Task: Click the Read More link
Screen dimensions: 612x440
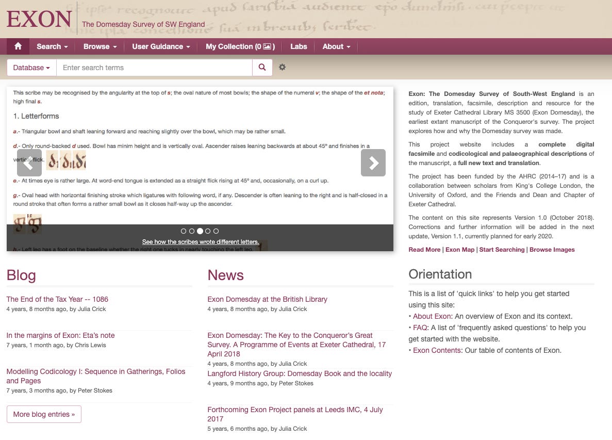Action: click(424, 250)
